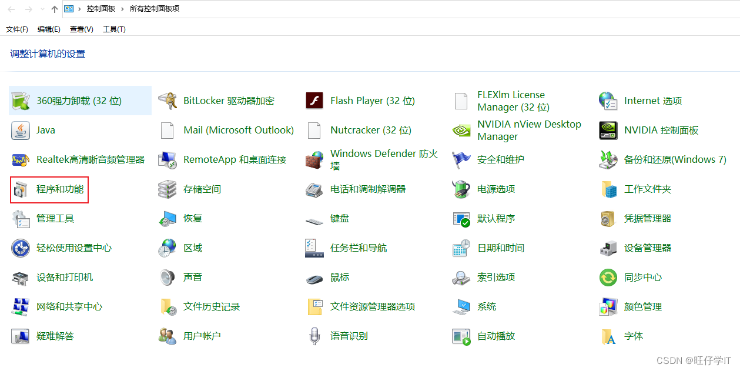Open the 凭据管理器 safe icon

[608, 218]
